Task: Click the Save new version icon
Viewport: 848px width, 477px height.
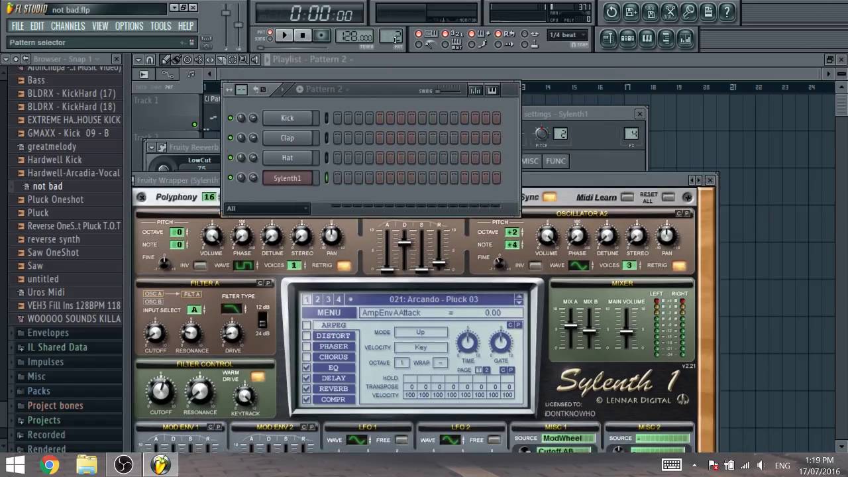Action: (631, 11)
